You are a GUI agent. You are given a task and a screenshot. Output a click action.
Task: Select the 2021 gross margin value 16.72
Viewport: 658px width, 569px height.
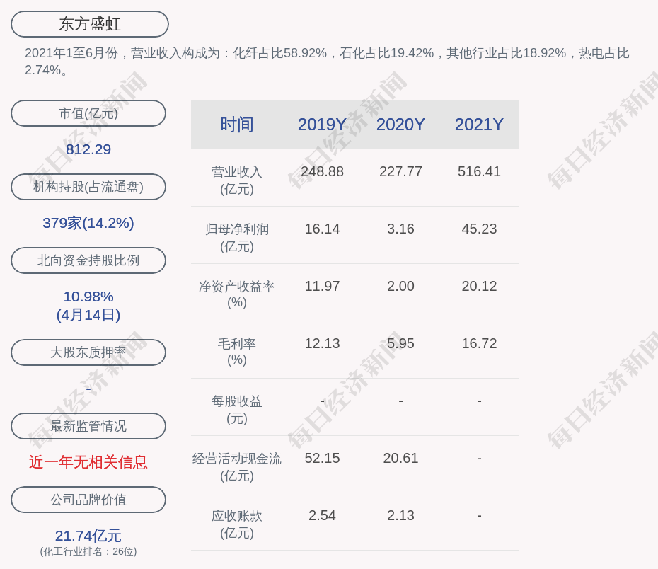click(x=479, y=344)
